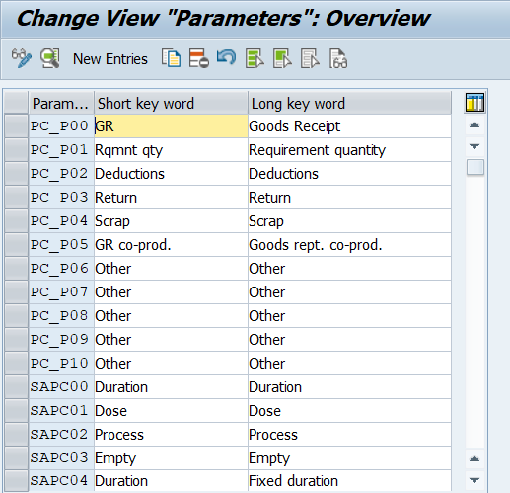Image resolution: width=510 pixels, height=493 pixels.
Task: Click the Undo Change arrow icon
Action: [226, 57]
